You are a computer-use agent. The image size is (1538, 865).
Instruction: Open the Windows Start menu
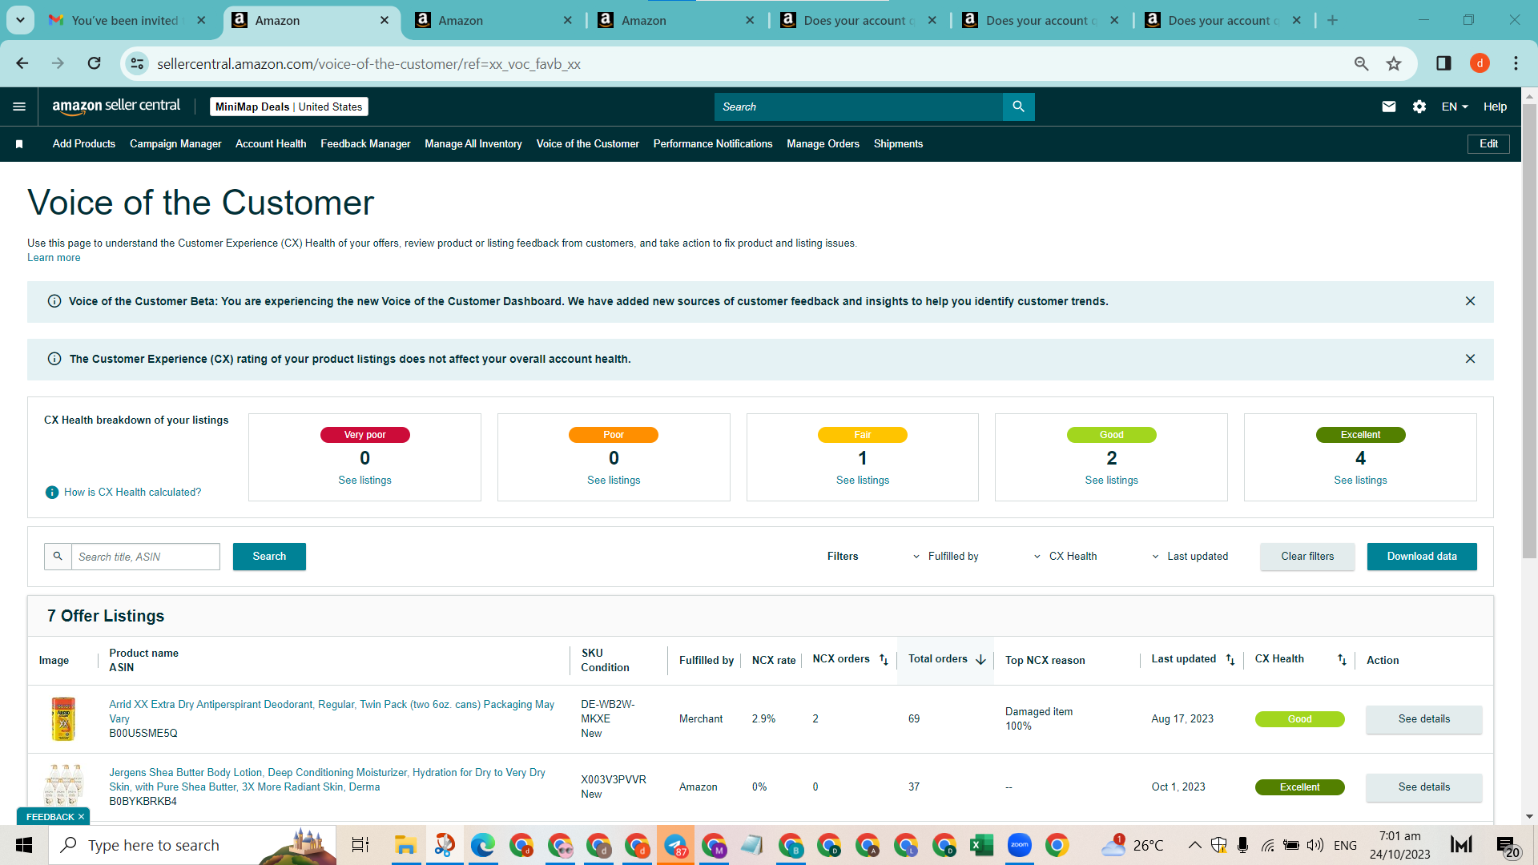point(24,845)
